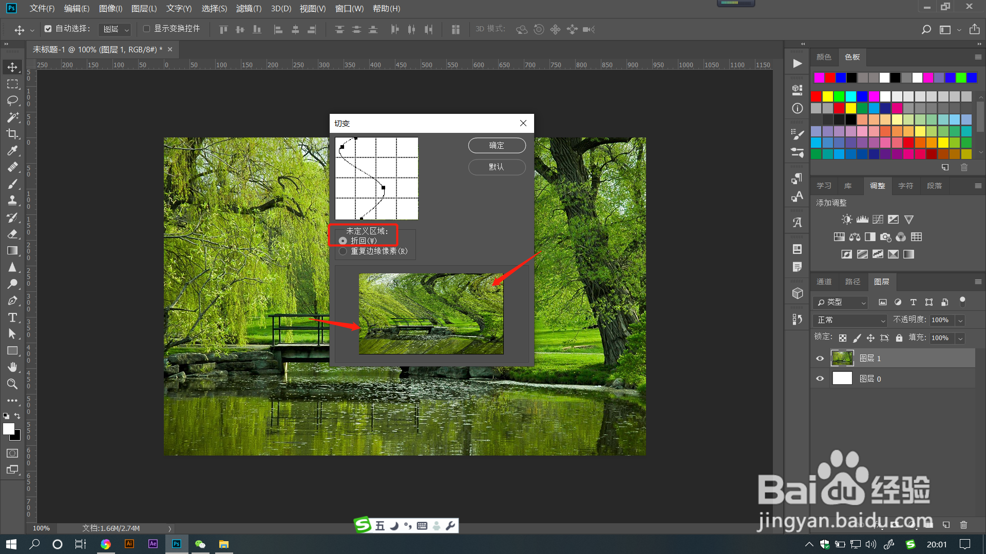The width and height of the screenshot is (986, 554).
Task: Select the Move tool in toolbox
Action: pos(12,67)
